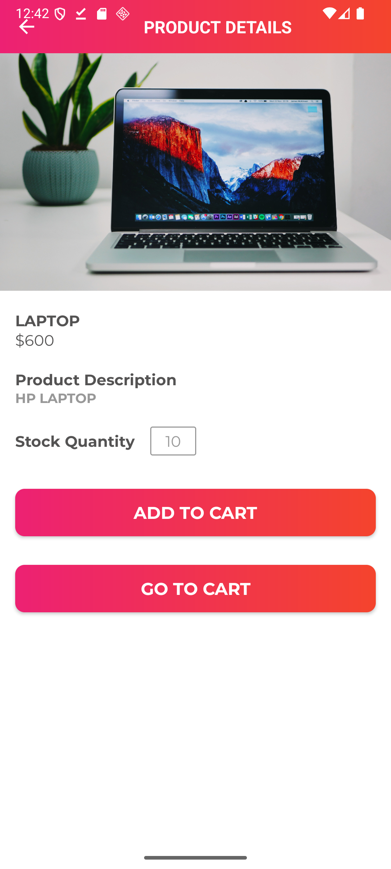This screenshot has height=869, width=391.
Task: Tap the $600 price text
Action: point(35,340)
